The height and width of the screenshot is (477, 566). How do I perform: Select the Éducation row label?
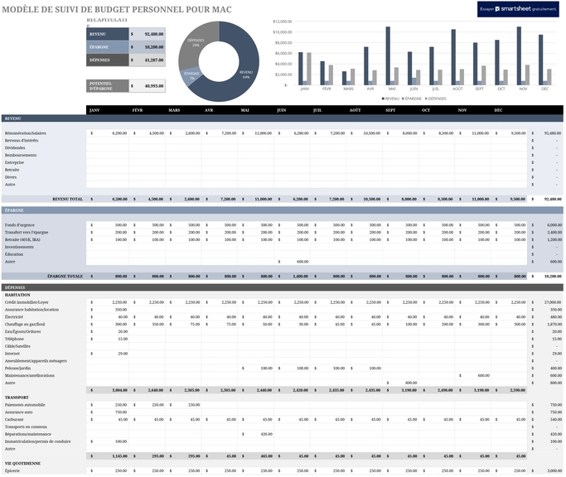[14, 254]
